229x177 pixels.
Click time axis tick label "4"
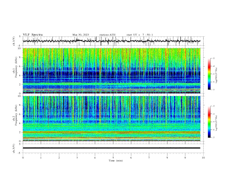pos(95,158)
